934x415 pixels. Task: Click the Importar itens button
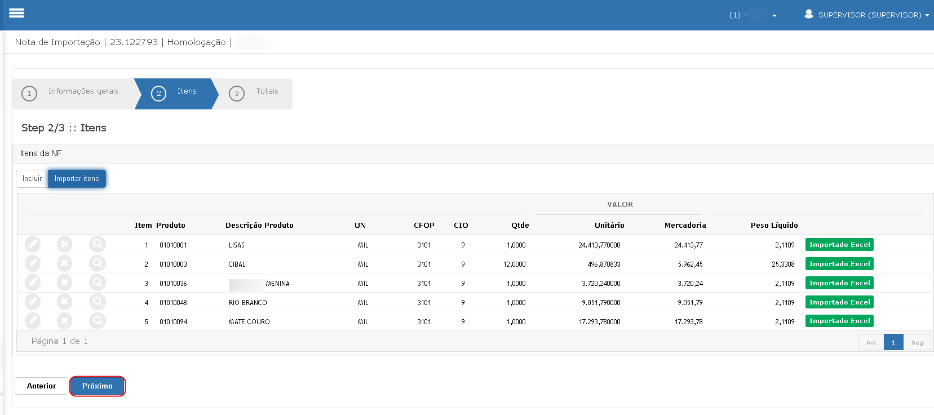[x=77, y=179]
